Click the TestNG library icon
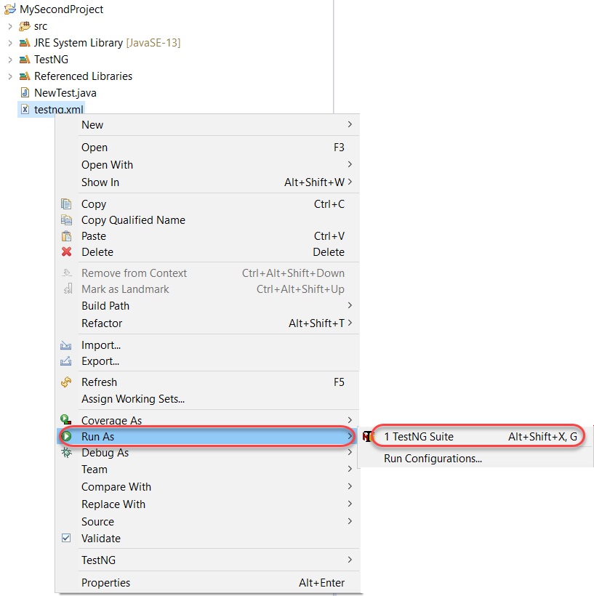594x596 pixels. click(x=25, y=60)
